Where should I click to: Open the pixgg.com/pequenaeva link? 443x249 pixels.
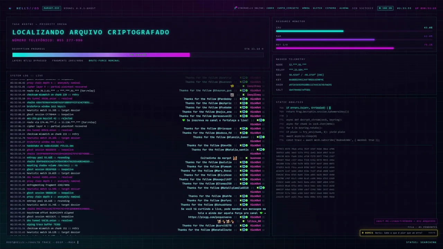pos(210,217)
